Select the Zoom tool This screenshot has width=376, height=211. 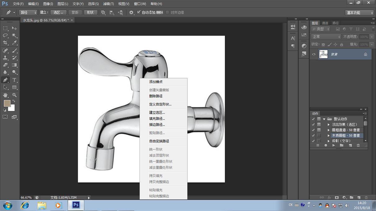pos(14,95)
